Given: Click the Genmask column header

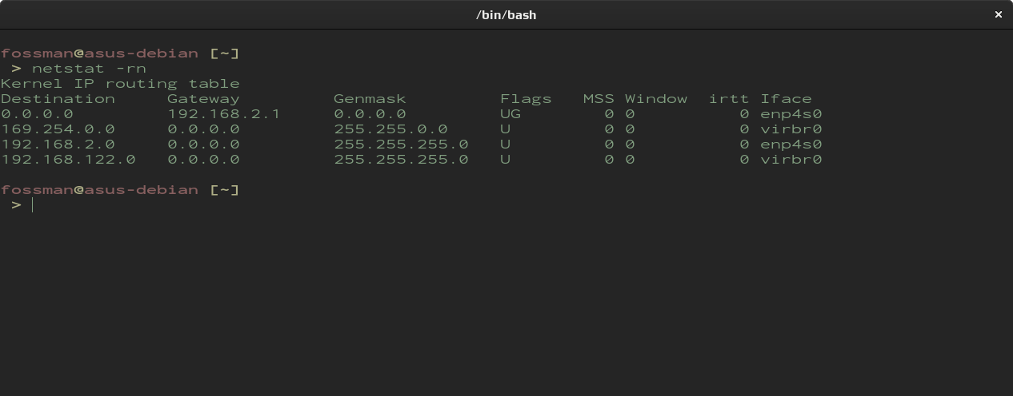Looking at the screenshot, I should coord(370,99).
